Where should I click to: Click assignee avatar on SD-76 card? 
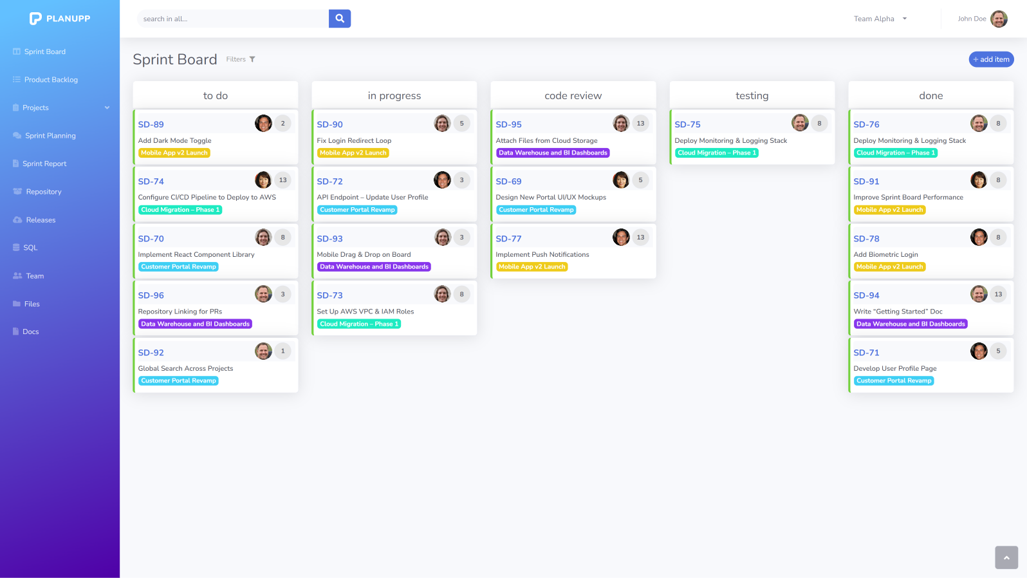[x=979, y=123]
